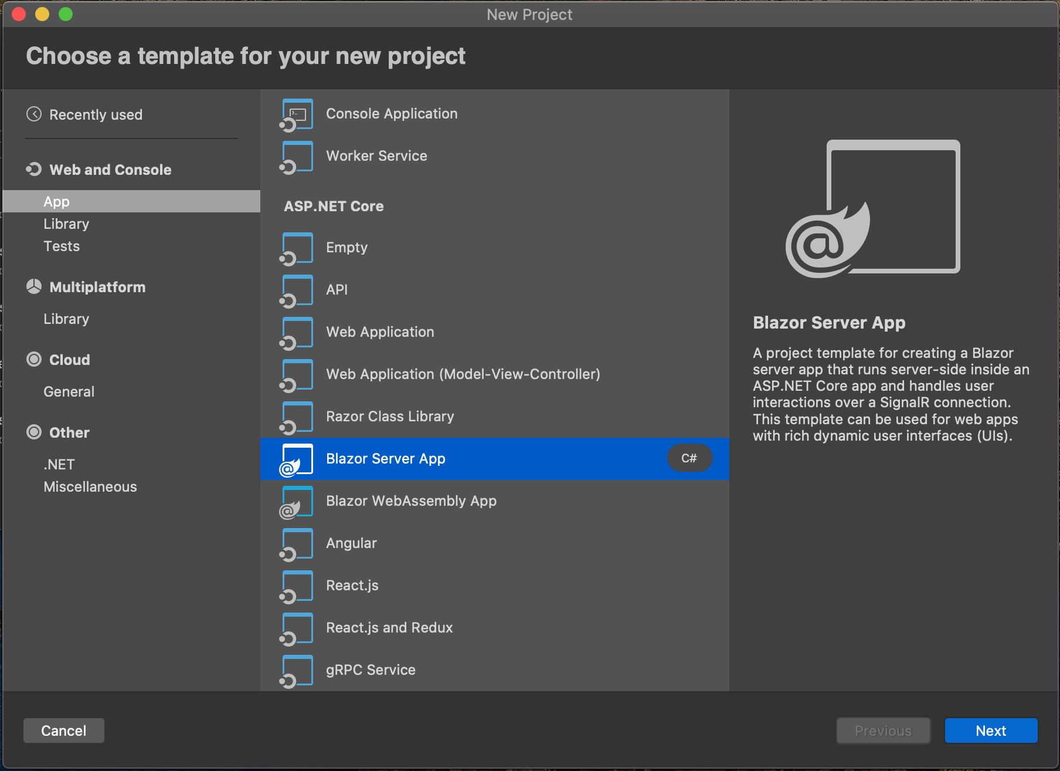
Task: Click the Cancel button
Action: click(64, 731)
